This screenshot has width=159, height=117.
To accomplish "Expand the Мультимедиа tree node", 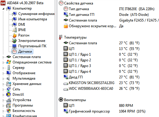I will [x=3, y=79].
